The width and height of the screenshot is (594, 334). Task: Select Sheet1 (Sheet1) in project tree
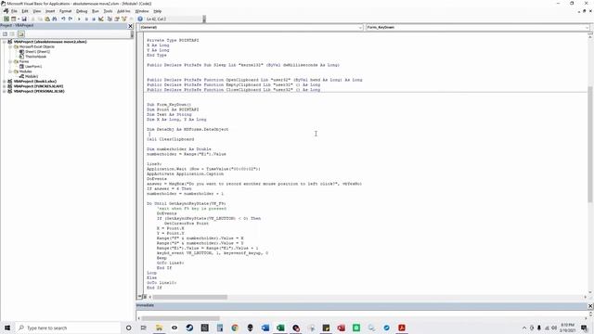37,52
